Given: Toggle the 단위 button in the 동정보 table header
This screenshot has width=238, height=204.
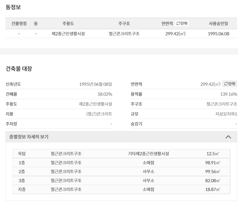Looking at the screenshot, I should (x=182, y=23).
